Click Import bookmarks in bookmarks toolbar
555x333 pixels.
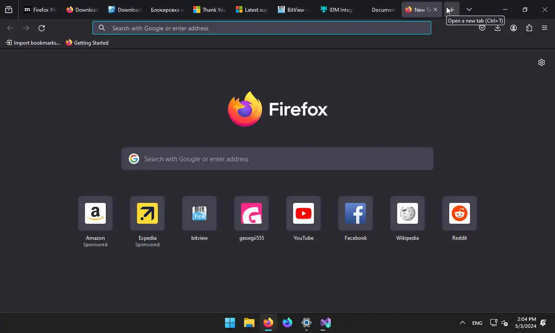pyautogui.click(x=33, y=43)
